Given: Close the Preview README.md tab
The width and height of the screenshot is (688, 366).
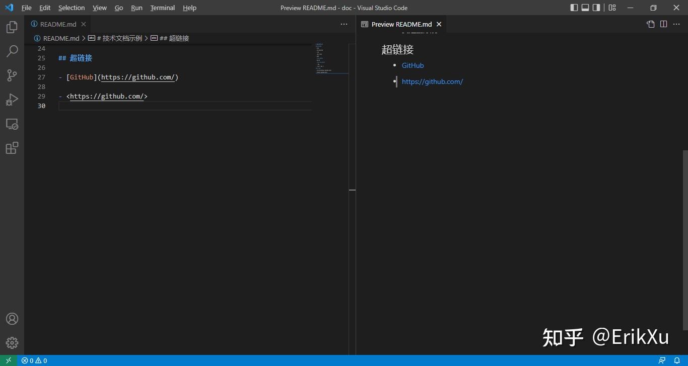Looking at the screenshot, I should click(439, 24).
